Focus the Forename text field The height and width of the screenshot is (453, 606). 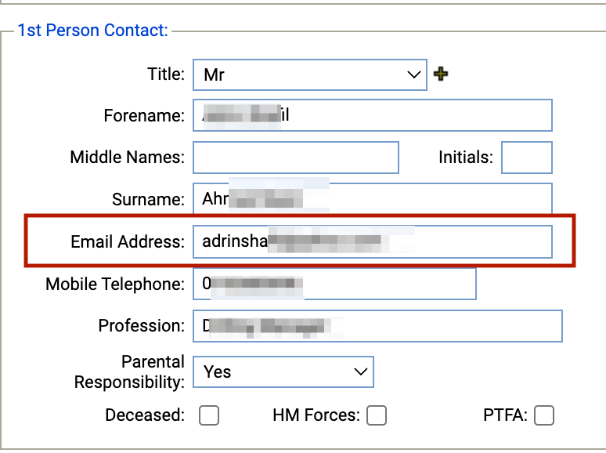[x=372, y=115]
